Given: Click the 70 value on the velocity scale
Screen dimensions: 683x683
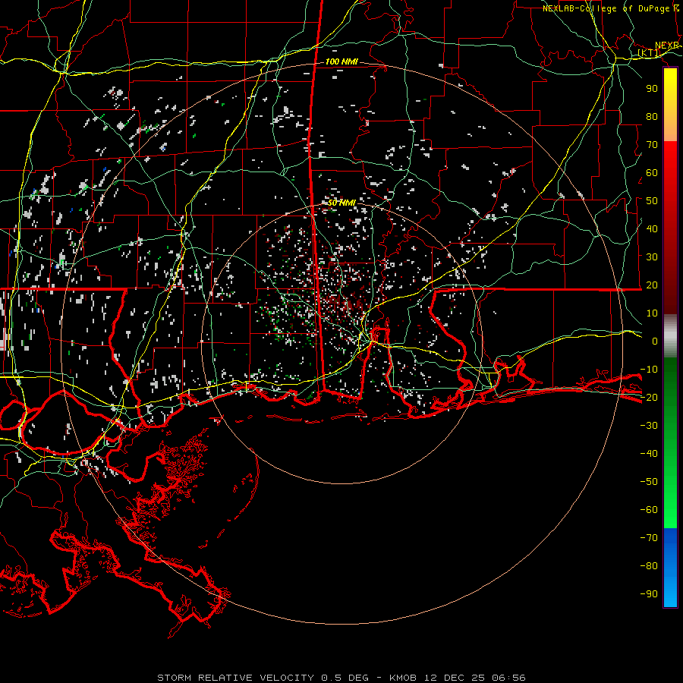Looking at the screenshot, I should pyautogui.click(x=652, y=145).
